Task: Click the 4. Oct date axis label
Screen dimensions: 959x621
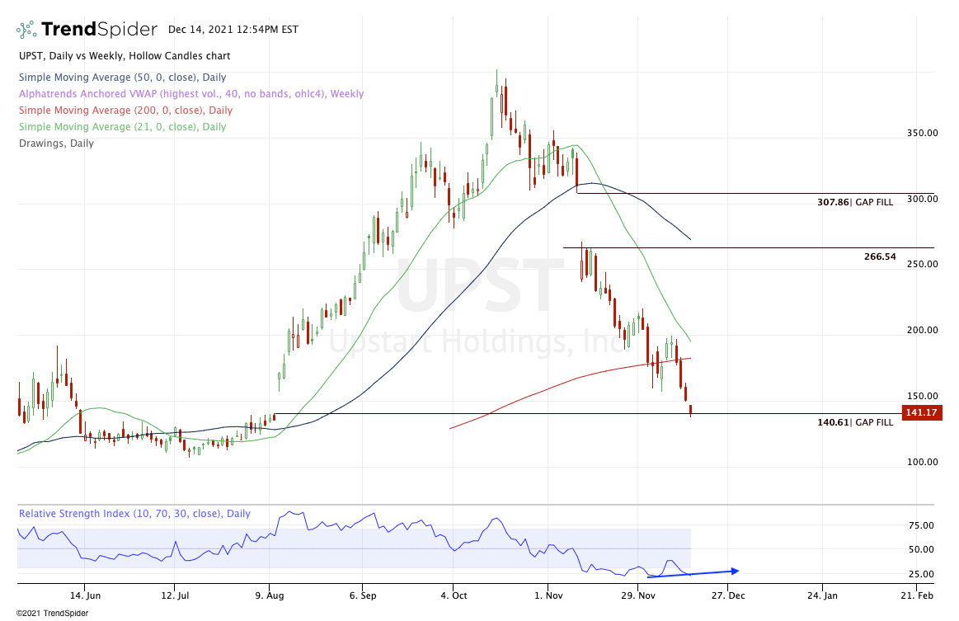Action: pyautogui.click(x=452, y=595)
